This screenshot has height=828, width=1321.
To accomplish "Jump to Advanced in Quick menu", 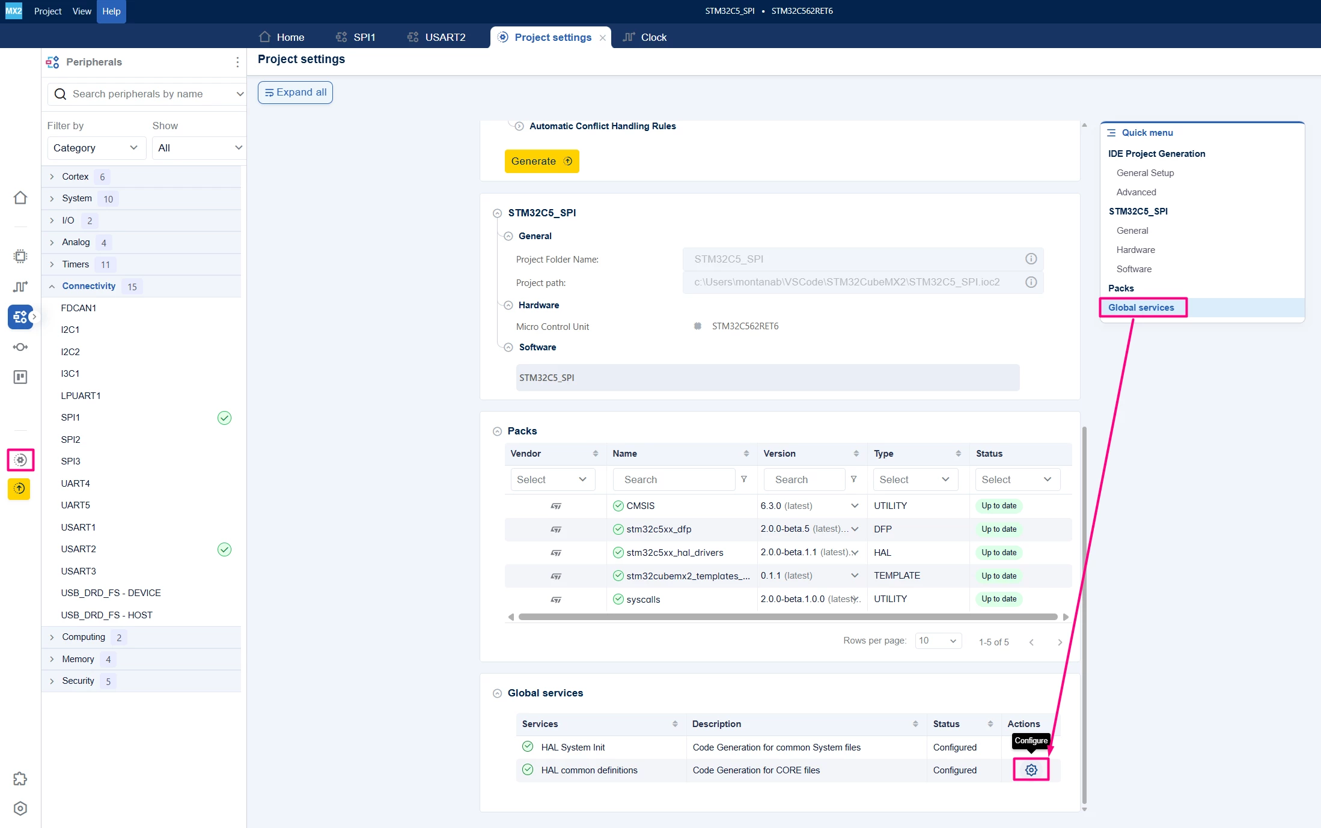I will click(x=1136, y=192).
